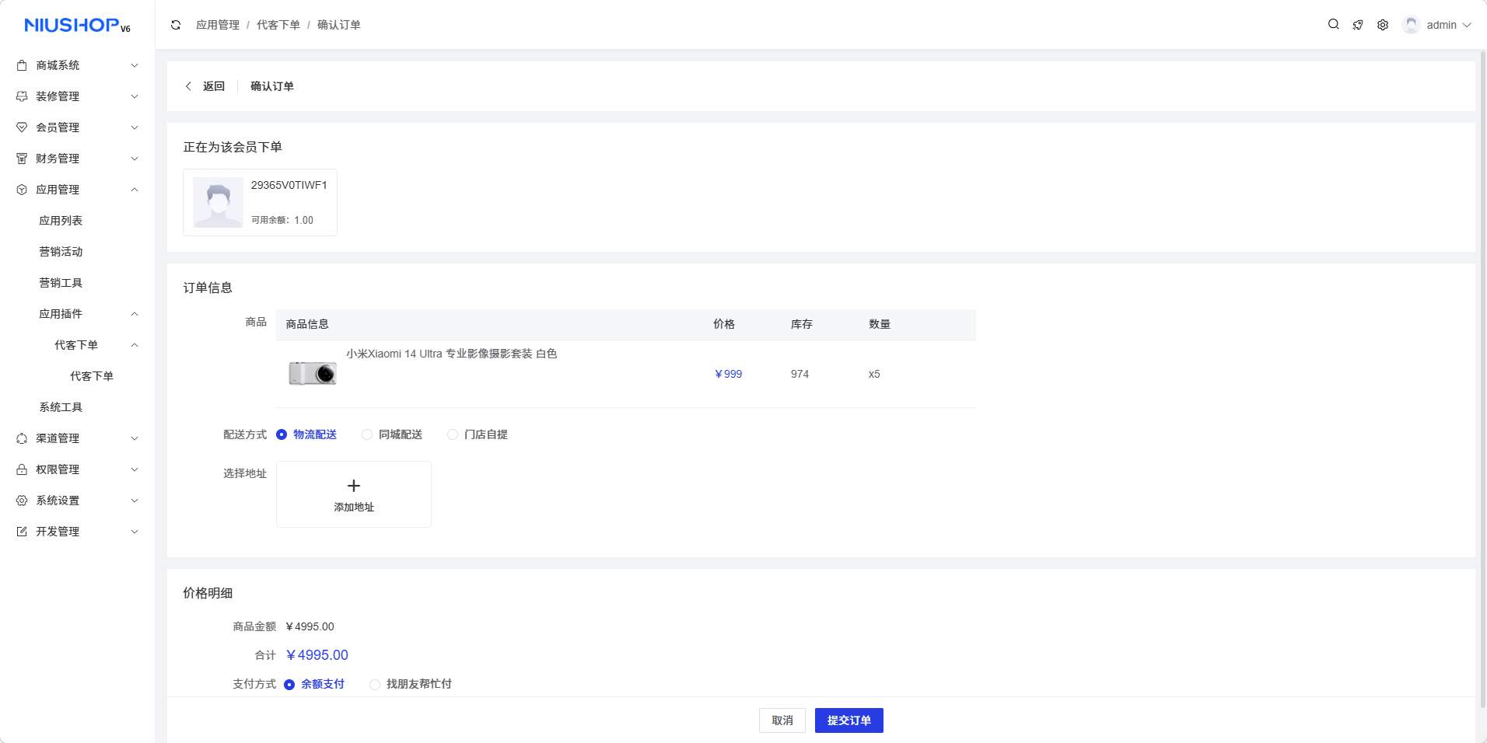Image resolution: width=1487 pixels, height=743 pixels.
Task: Select 门店自提 pickup option
Action: [x=453, y=434]
